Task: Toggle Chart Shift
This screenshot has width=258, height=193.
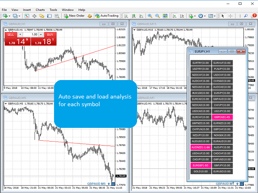Action: (x=182, y=16)
